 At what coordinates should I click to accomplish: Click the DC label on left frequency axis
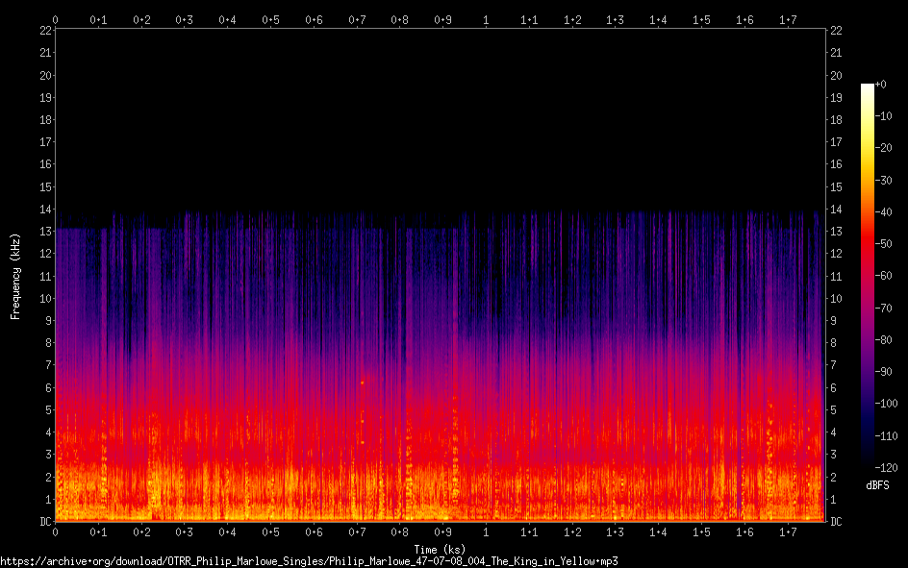pyautogui.click(x=45, y=522)
